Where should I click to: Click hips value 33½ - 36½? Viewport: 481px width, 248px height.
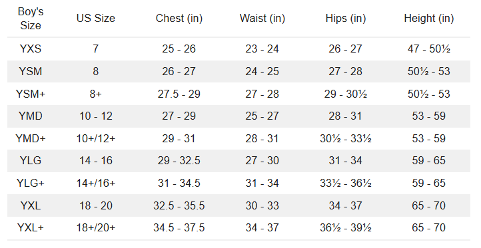[346, 183]
